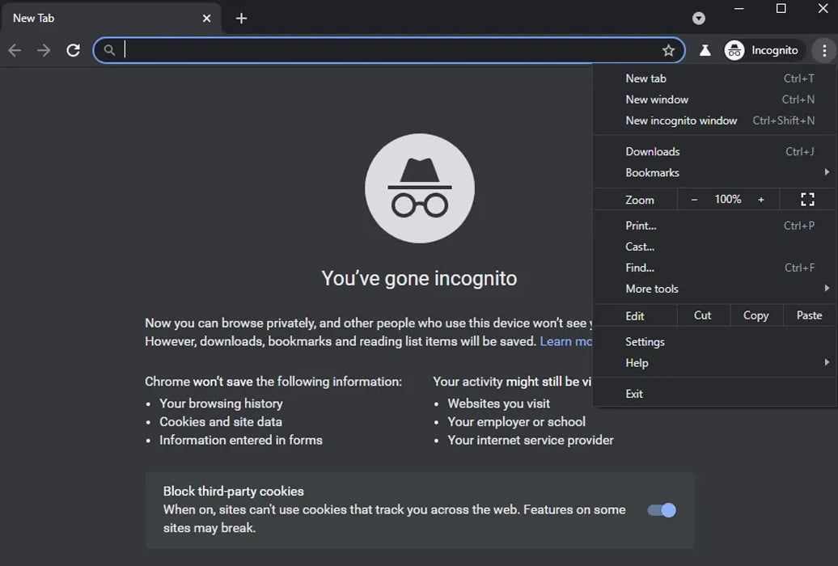Open the Learn more link
This screenshot has height=566, width=838.
[x=566, y=341]
